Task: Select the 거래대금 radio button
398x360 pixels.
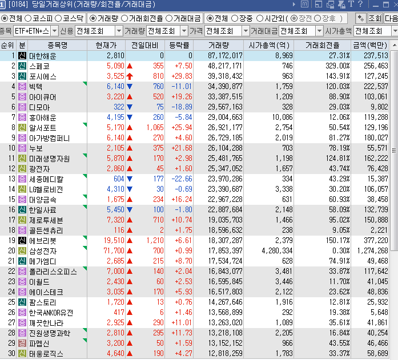Action: click(169, 18)
